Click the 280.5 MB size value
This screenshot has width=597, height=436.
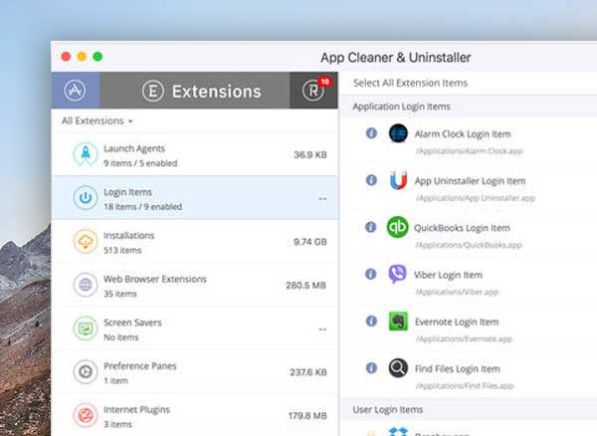click(x=306, y=286)
